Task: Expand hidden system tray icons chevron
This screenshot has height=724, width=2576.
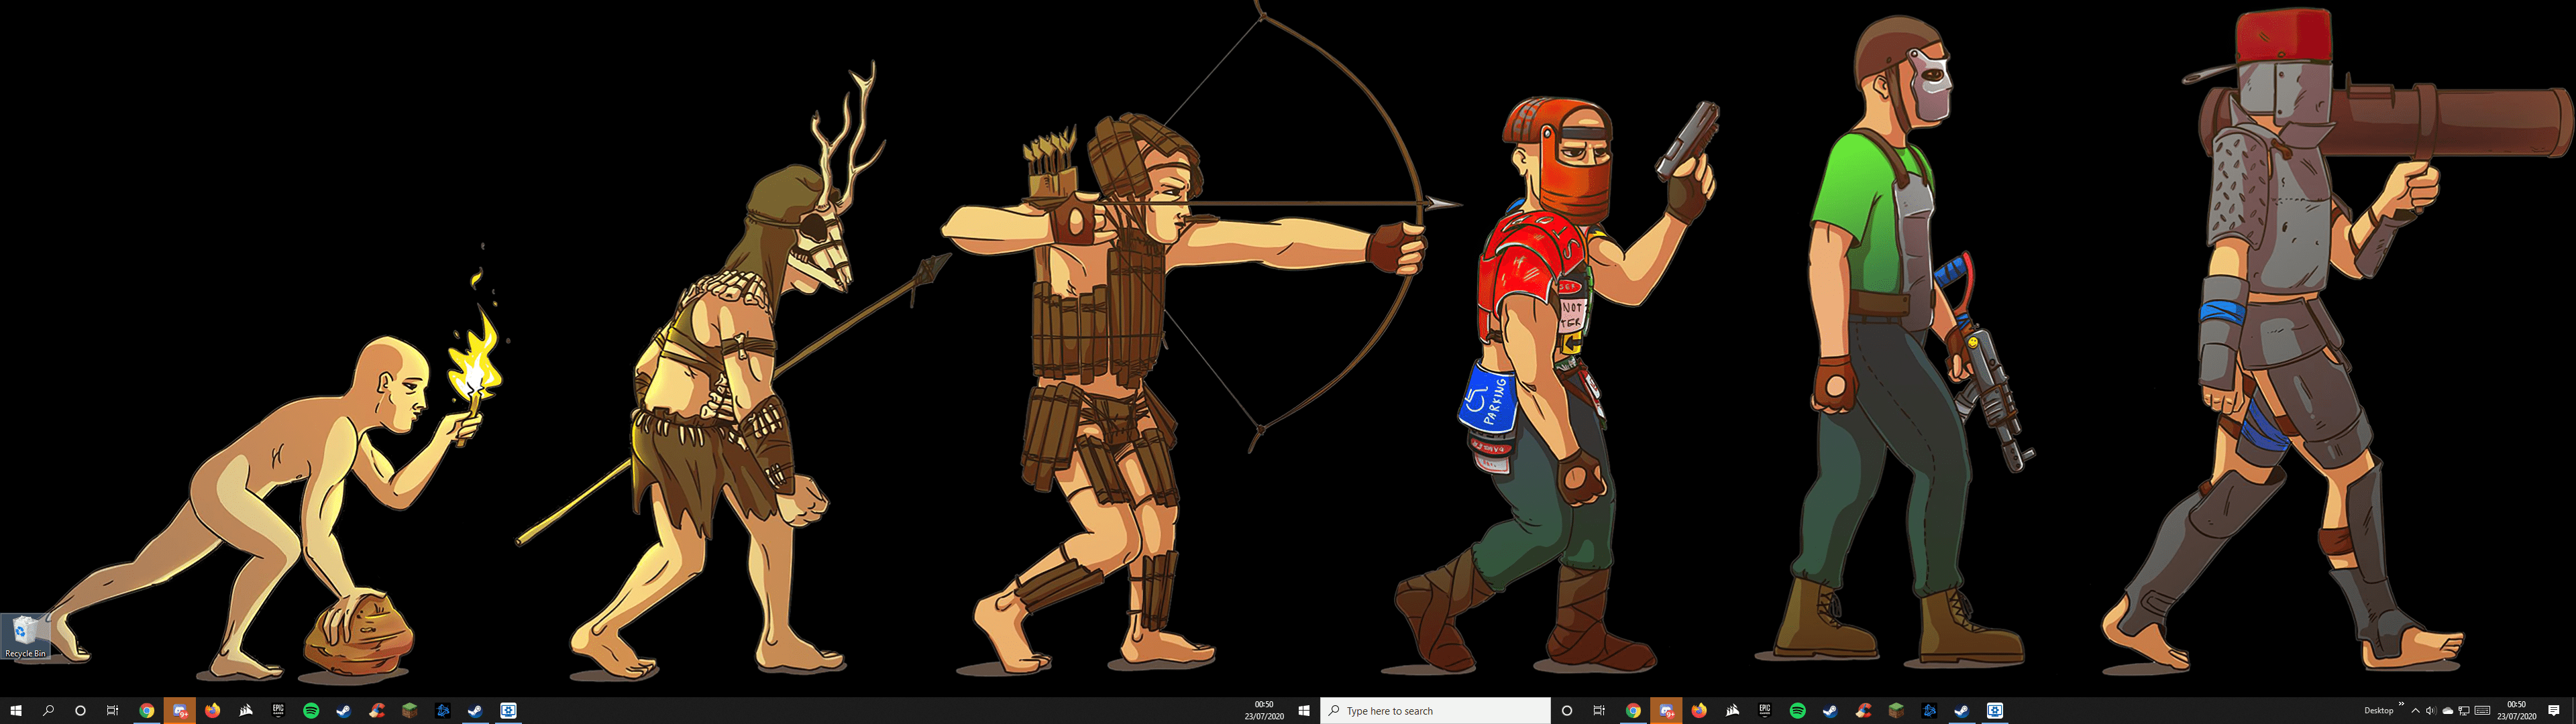Action: [2415, 711]
